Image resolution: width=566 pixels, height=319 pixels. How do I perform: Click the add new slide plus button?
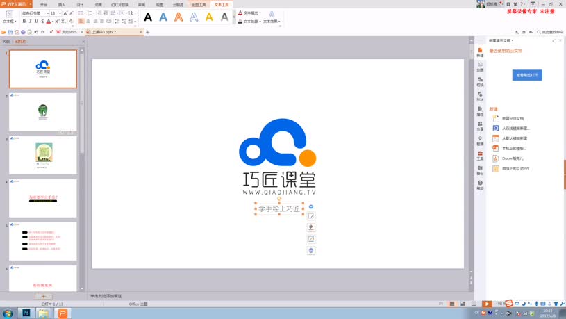point(43,296)
